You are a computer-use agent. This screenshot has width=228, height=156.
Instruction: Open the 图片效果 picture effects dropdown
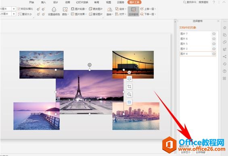(x=79, y=14)
